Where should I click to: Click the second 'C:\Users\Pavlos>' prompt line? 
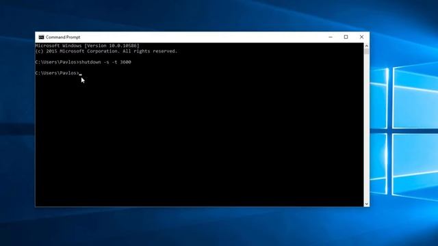(x=57, y=73)
